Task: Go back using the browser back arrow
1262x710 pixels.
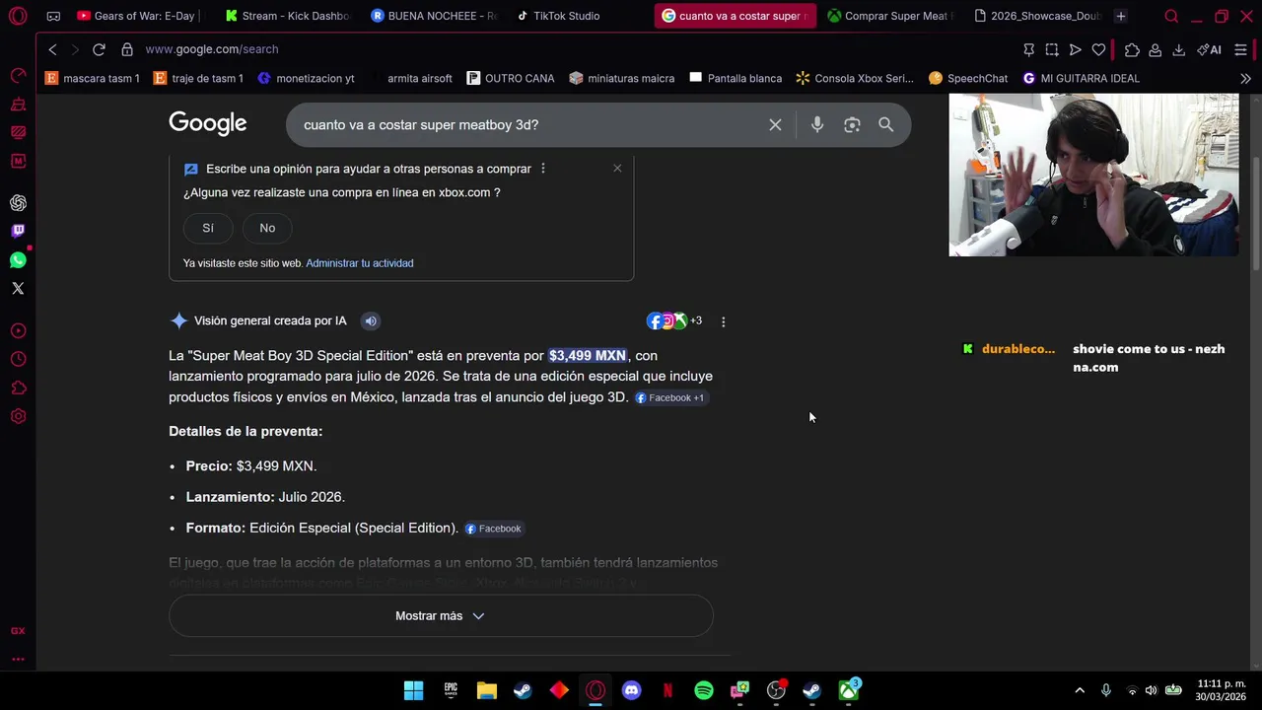Action: tap(52, 49)
